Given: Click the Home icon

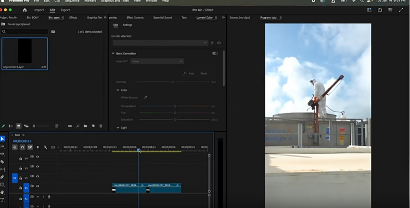Looking at the screenshot, I should coord(25,10).
